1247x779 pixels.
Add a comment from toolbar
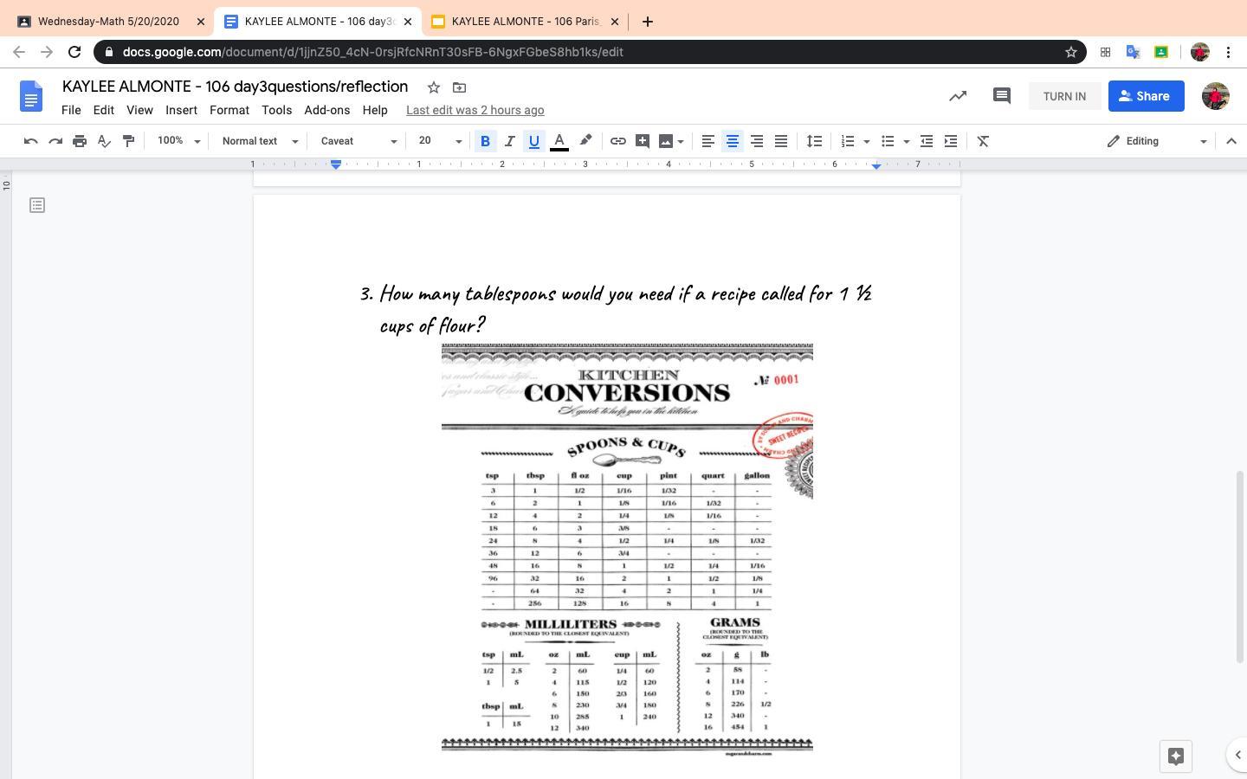tap(643, 141)
